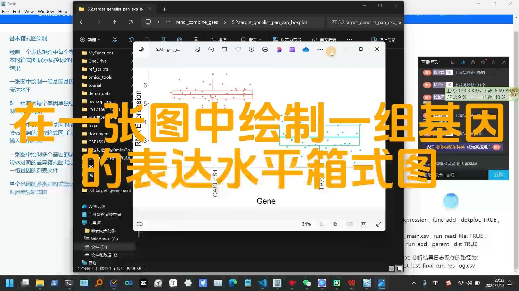The image size is (519, 291).
Task: Open the Help menu in Dash
Action: (62, 11)
